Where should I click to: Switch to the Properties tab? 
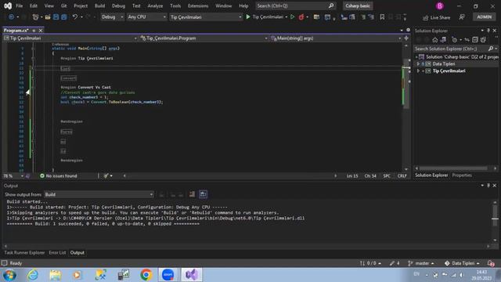(462, 175)
